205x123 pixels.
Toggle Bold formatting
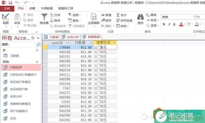click(164, 24)
